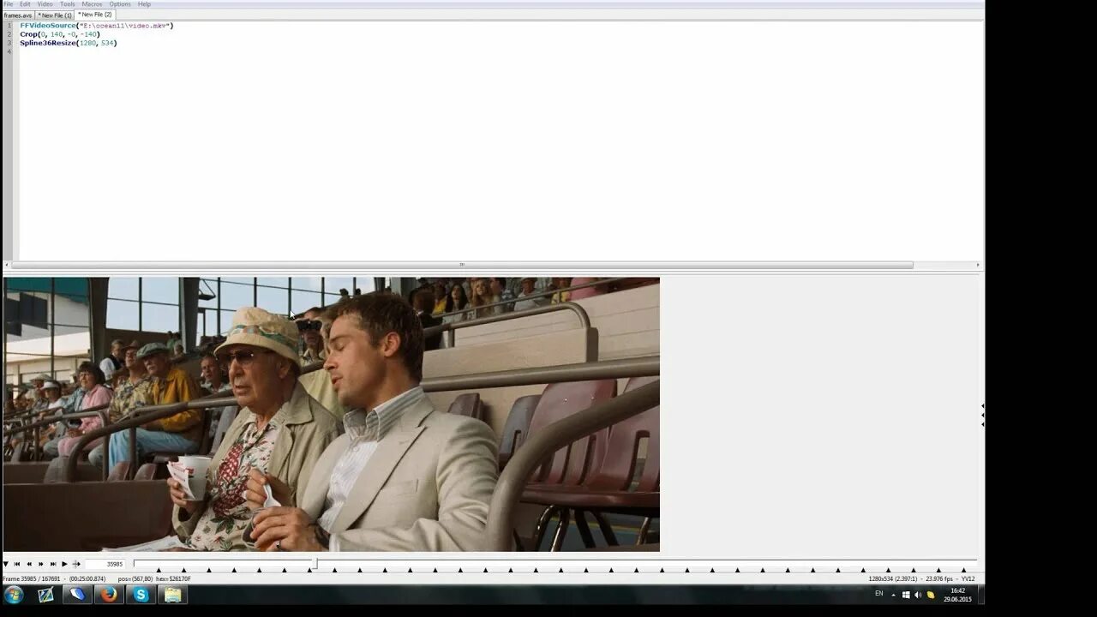Click the horizontal scrollbar of the script editor
1097x617 pixels.
[462, 265]
